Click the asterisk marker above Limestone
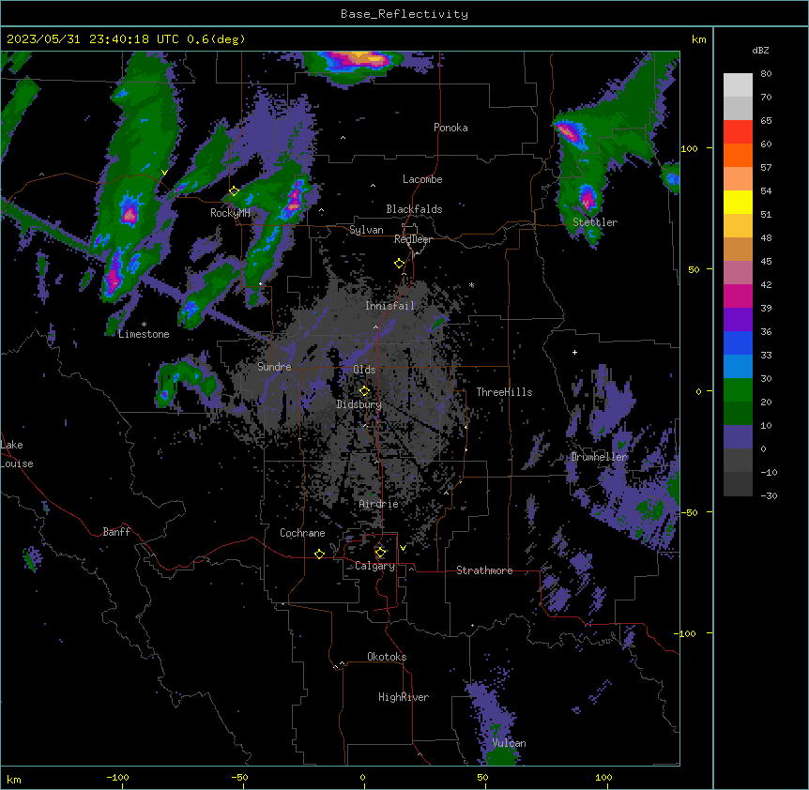The image size is (809, 790). coord(144,325)
